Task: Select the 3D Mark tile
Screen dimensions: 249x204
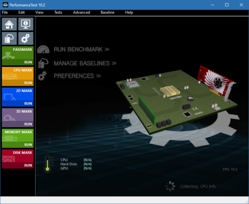Action: point(18,115)
